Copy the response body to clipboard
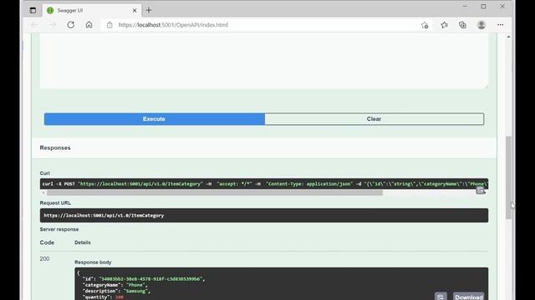 (441, 297)
